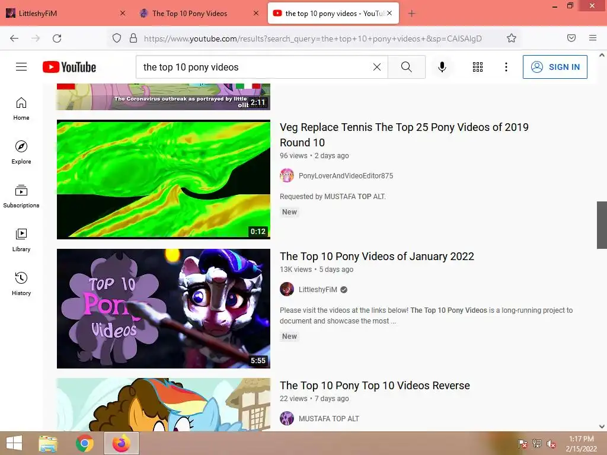The height and width of the screenshot is (455, 607).
Task: Open the Top 10 Pony Videos thumbnail
Action: [x=164, y=308]
